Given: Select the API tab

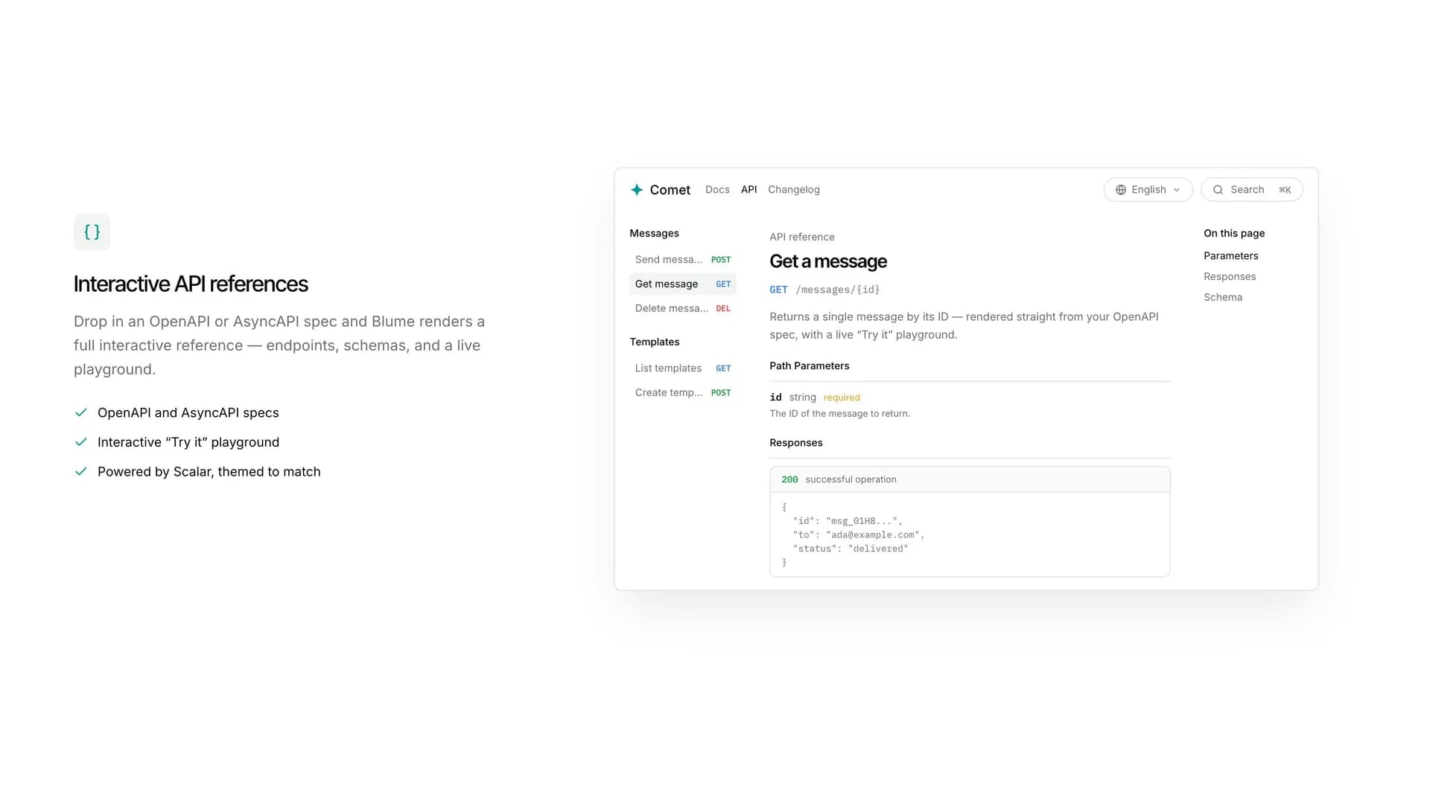Looking at the screenshot, I should [x=749, y=190].
